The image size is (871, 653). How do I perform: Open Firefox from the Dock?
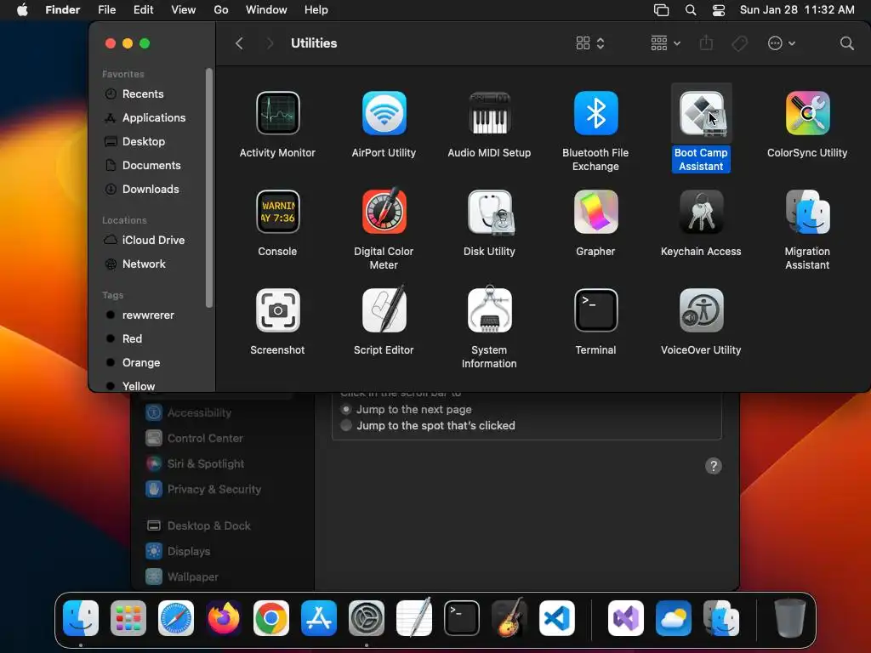(x=224, y=618)
